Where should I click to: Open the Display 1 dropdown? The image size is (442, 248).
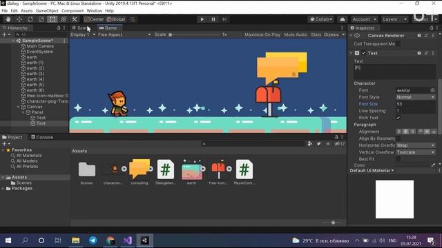(83, 34)
